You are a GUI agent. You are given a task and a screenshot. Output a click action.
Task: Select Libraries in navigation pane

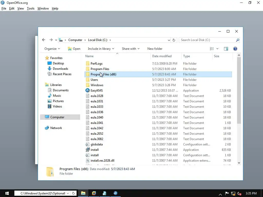coord(56,85)
